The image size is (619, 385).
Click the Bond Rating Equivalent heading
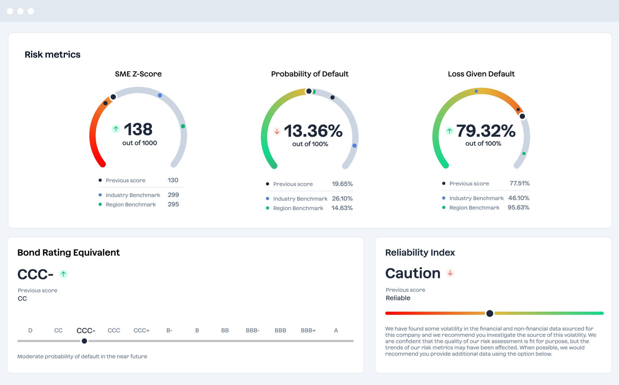click(68, 253)
